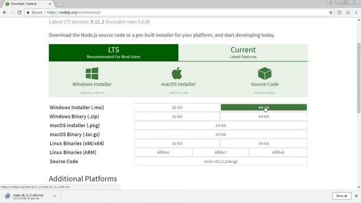Click the Windows Installer label
This screenshot has width=361, height=203.
[92, 84]
